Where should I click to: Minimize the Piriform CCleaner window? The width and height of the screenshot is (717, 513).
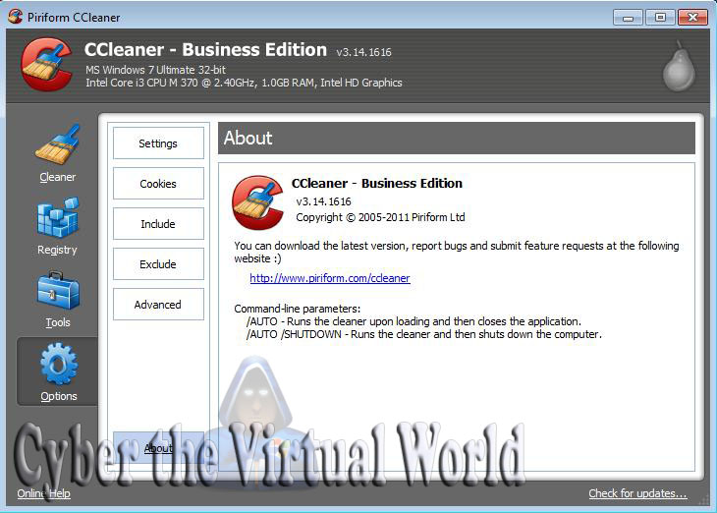pyautogui.click(x=628, y=18)
